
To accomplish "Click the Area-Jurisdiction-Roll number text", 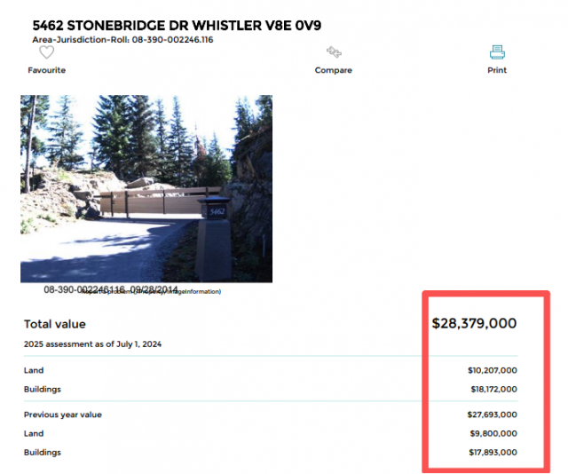I will [x=123, y=40].
